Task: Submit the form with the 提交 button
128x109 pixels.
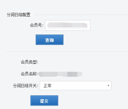Action: (44, 100)
